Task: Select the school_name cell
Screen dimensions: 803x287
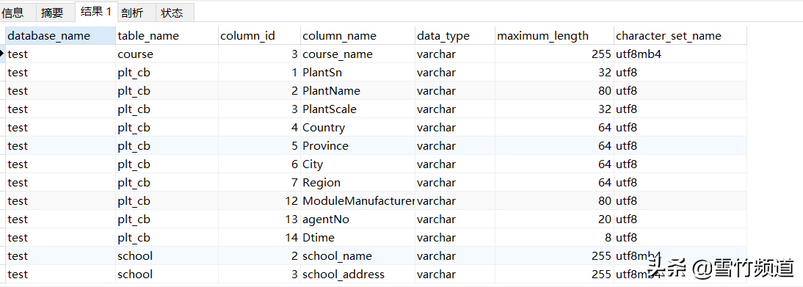Action: [357, 255]
